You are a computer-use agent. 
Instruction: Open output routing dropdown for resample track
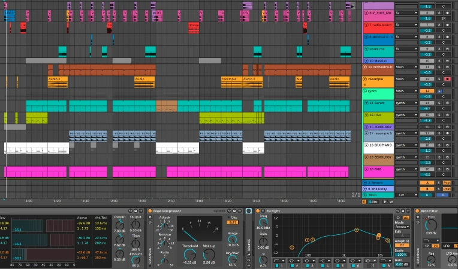tap(406, 79)
